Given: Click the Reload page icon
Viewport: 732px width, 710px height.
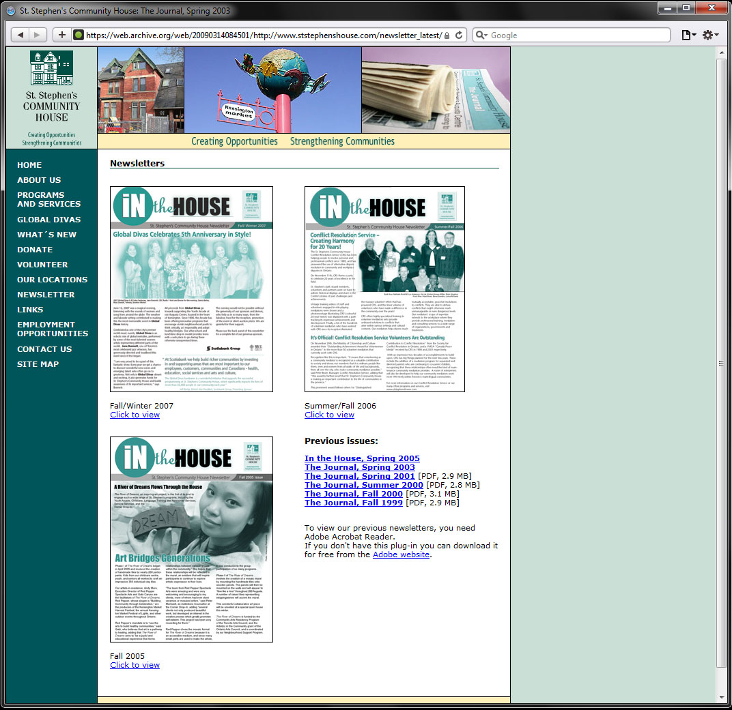Looking at the screenshot, I should tap(459, 35).
